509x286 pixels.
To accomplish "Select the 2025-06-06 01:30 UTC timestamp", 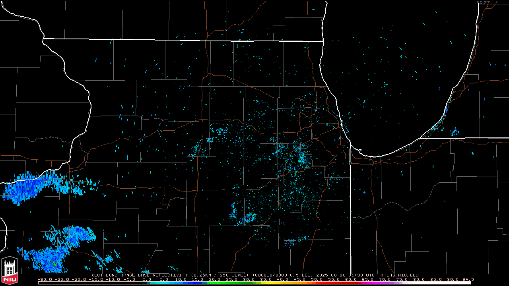I will pyautogui.click(x=346, y=275).
